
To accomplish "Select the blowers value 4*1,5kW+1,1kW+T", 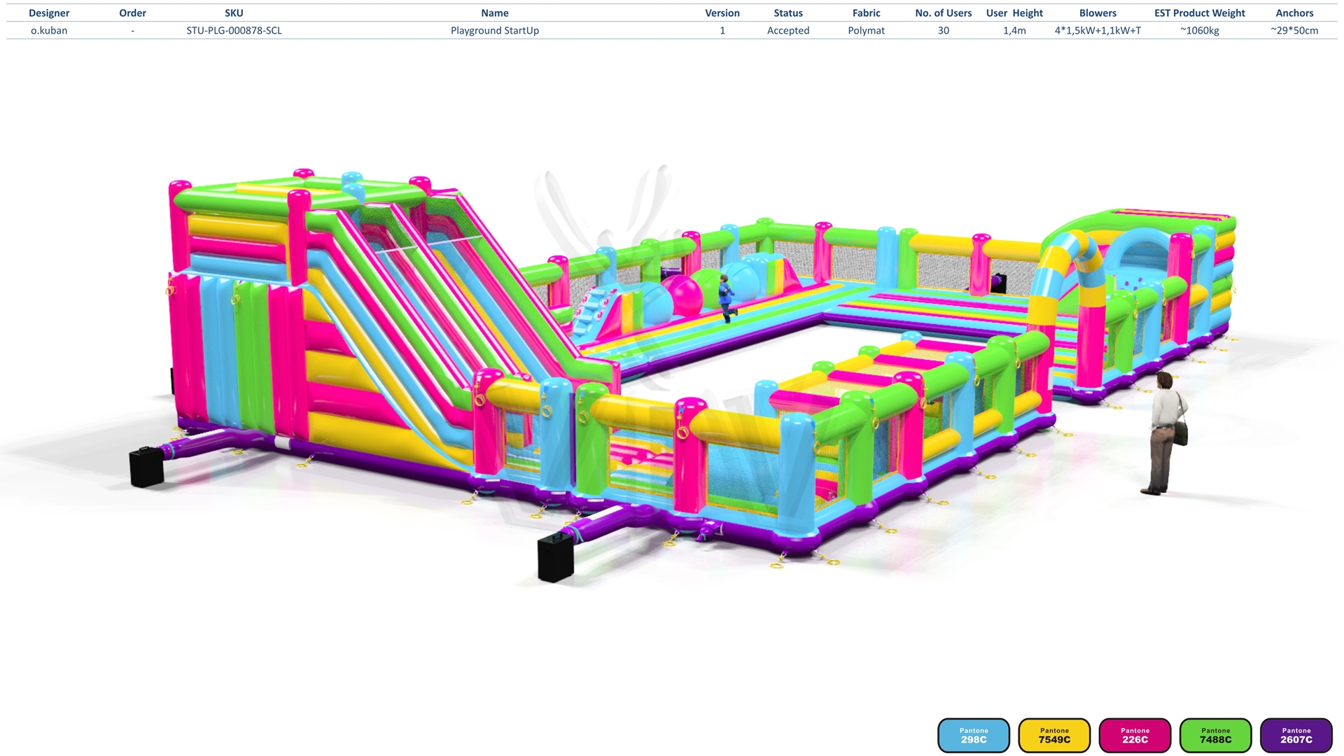I will click(x=1098, y=31).
